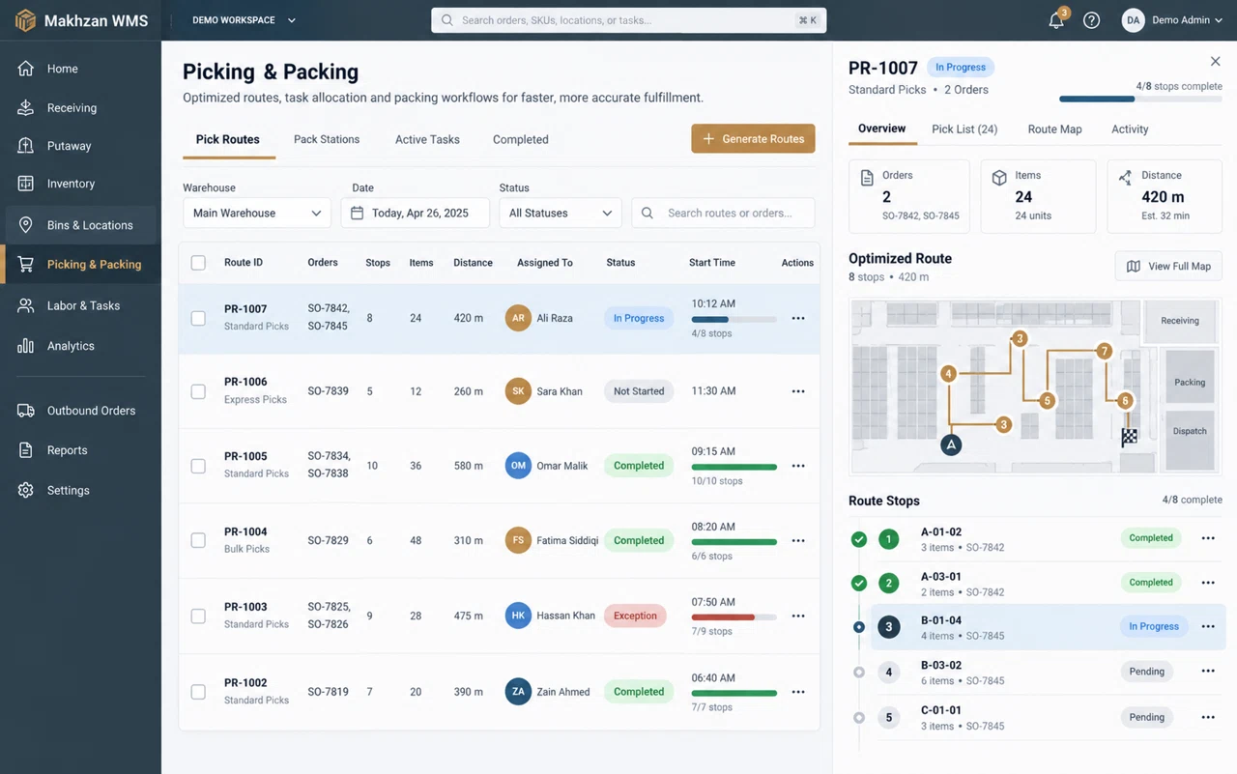Open actions menu for PR-1004
This screenshot has height=774, width=1237.
pos(798,541)
